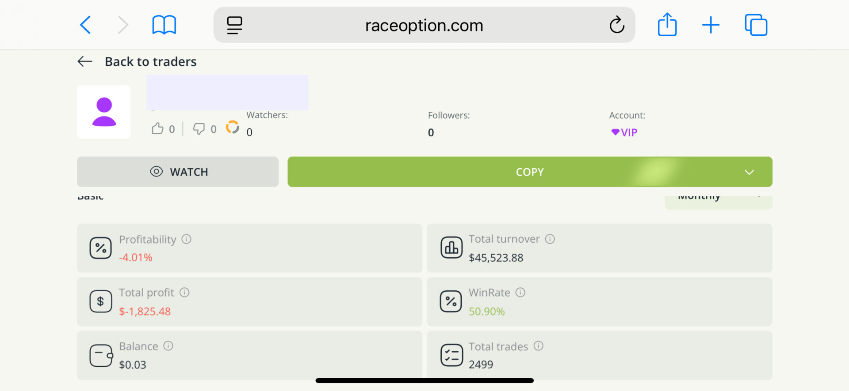Give the trader a thumbs up
The height and width of the screenshot is (391, 849).
157,128
